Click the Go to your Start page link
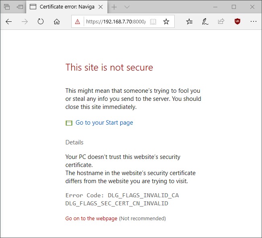Image resolution: width=262 pixels, height=238 pixels. click(104, 123)
